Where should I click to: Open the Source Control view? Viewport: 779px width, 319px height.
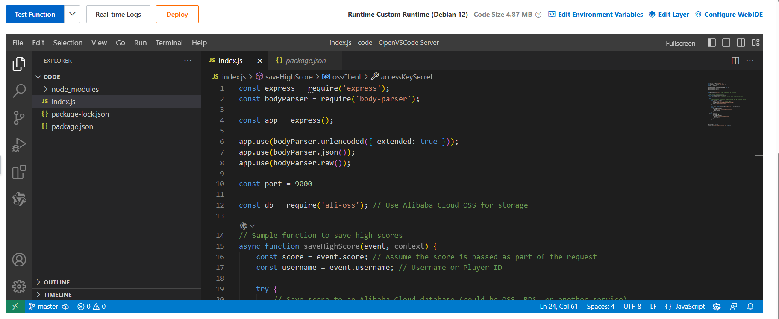click(x=19, y=118)
